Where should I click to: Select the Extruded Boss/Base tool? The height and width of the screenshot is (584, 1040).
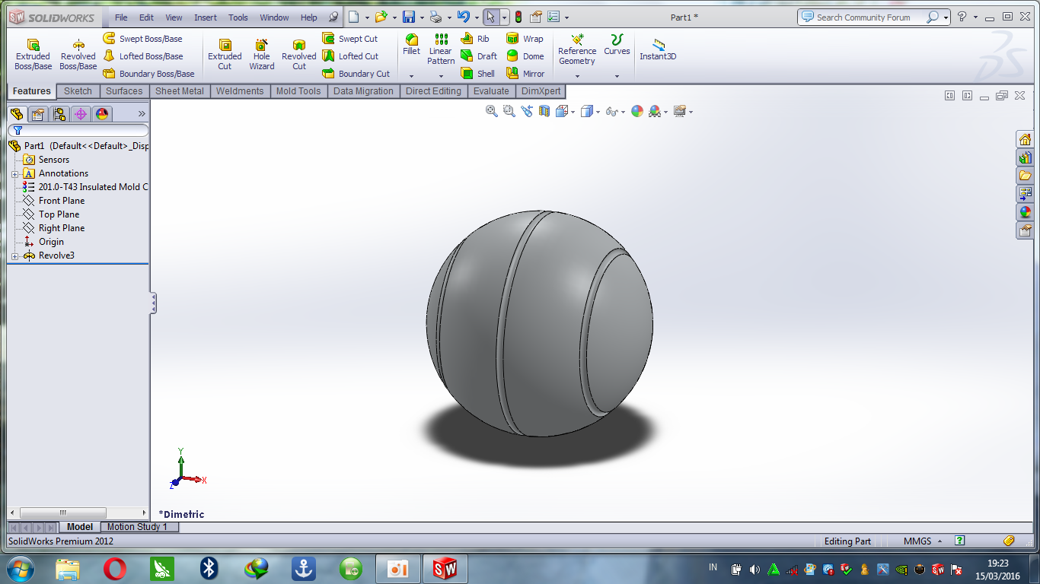[x=33, y=54]
